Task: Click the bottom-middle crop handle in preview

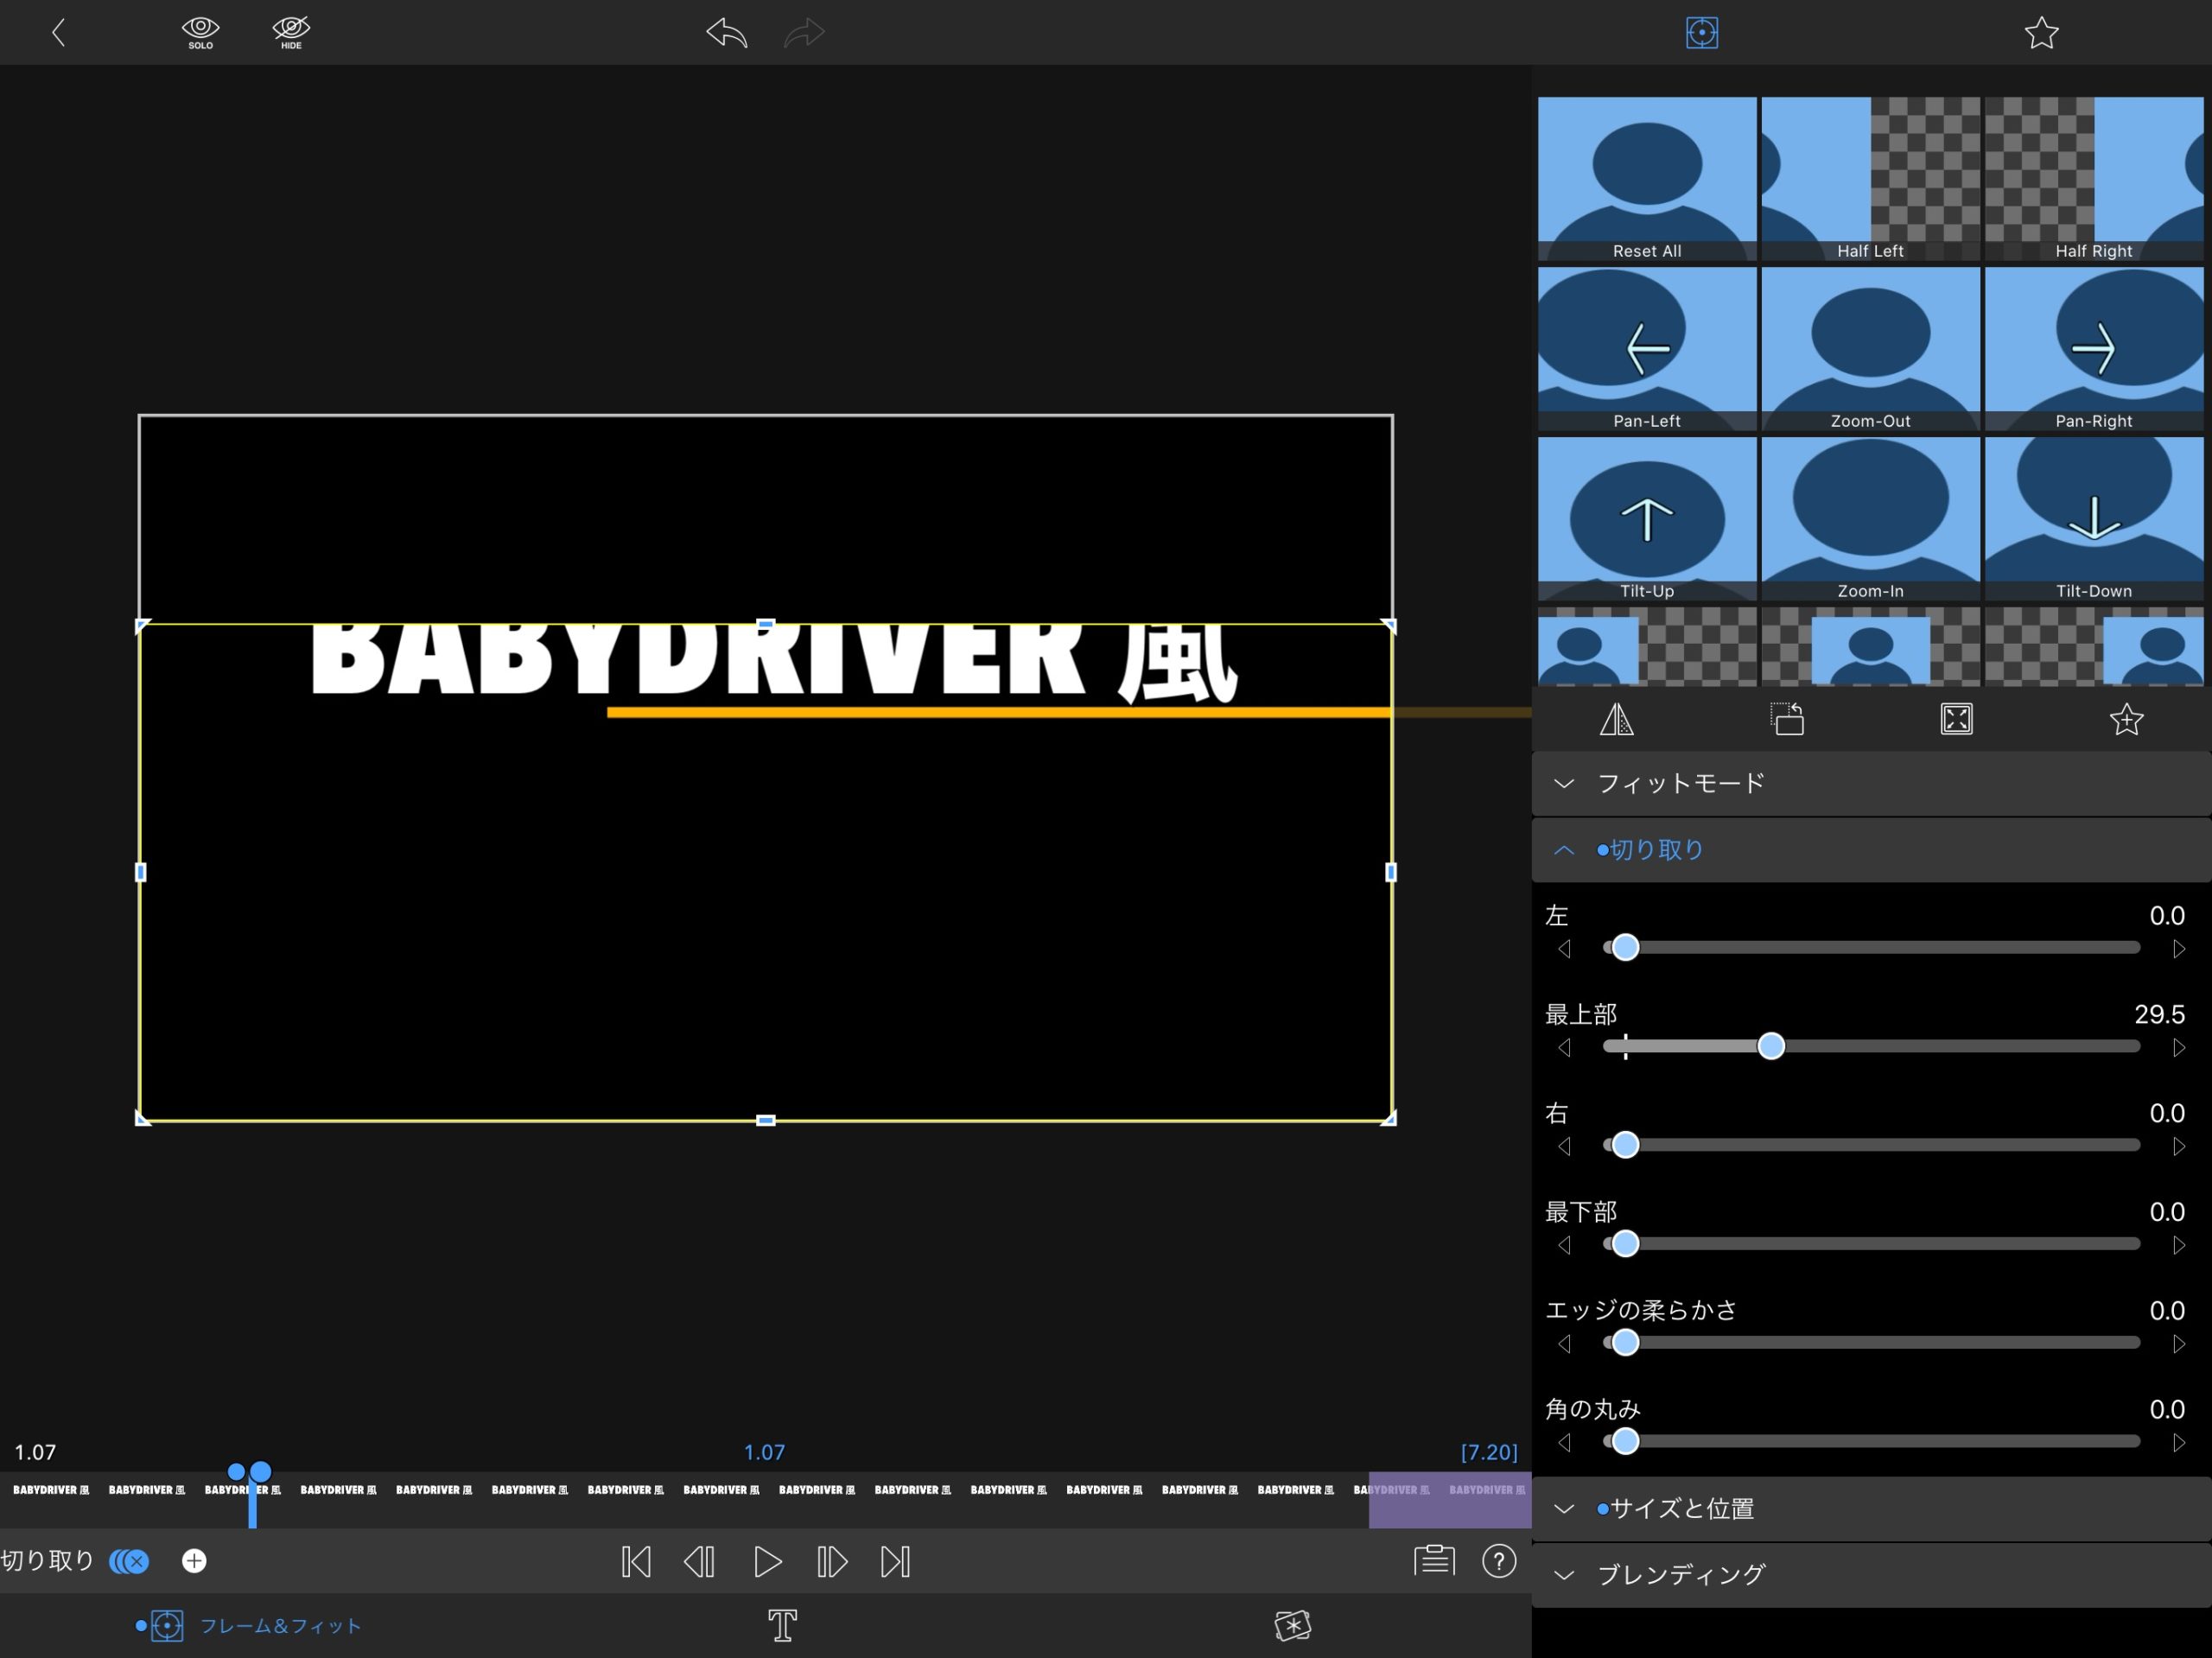Action: (x=765, y=1120)
